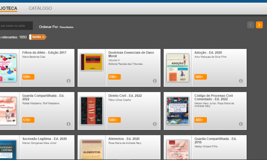Open Sucessão Legítima - Ed. 2020 title
This screenshot has height=160, width=267.
click(44, 139)
